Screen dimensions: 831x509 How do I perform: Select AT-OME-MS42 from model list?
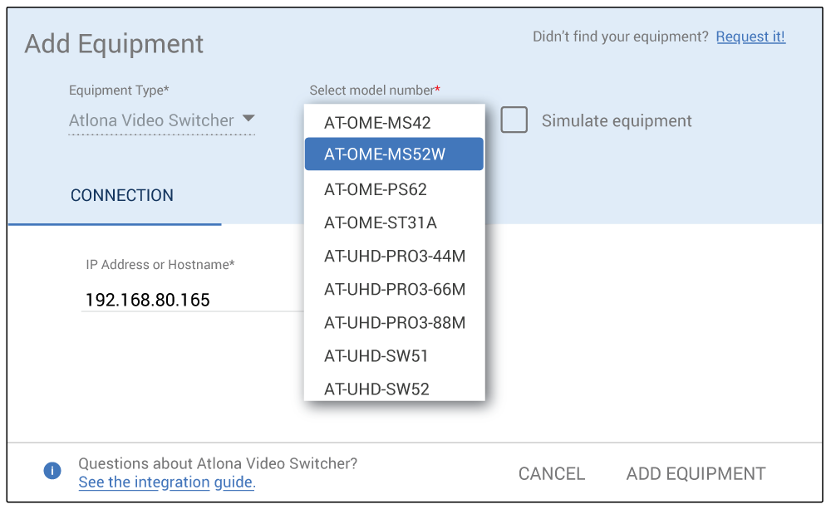377,123
